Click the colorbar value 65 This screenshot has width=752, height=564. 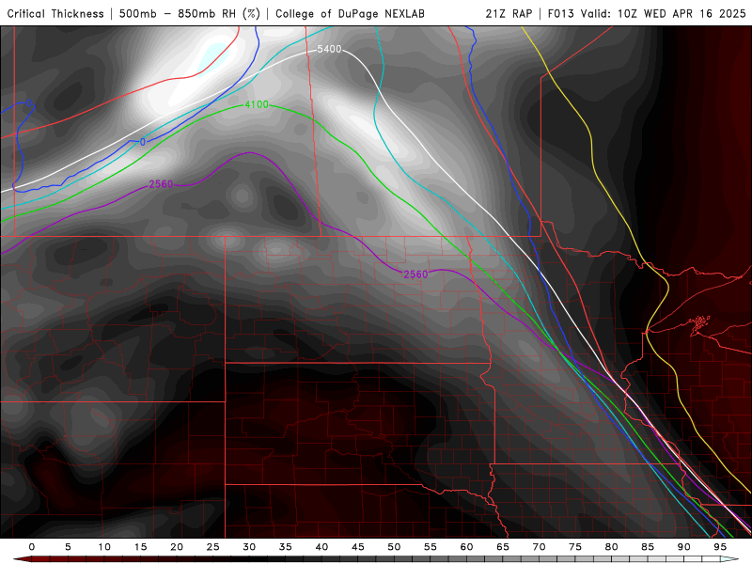pos(503,547)
